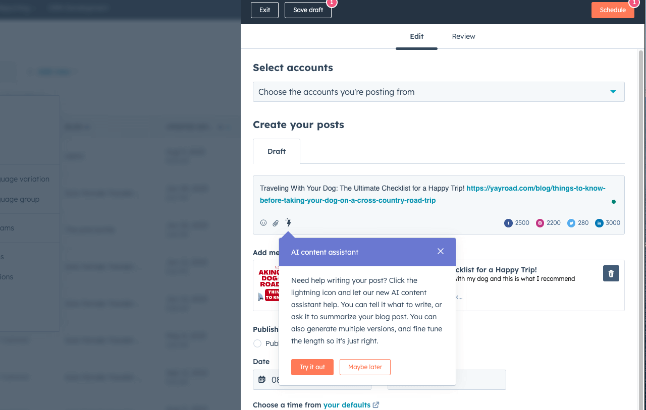Viewport: 646px width, 410px height.
Task: Click the Schedule button
Action: click(x=612, y=10)
